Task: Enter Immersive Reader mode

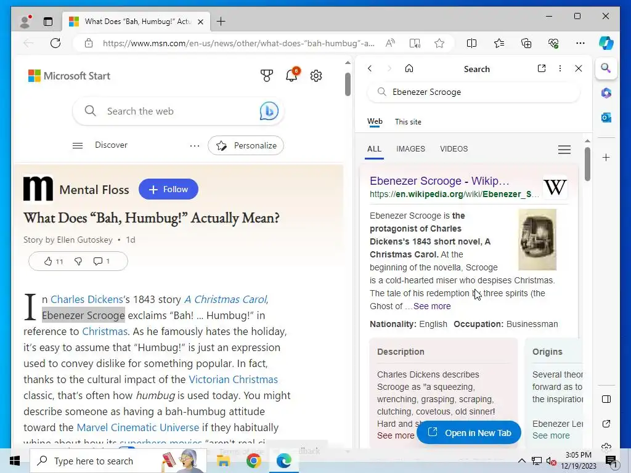Action: point(415,43)
